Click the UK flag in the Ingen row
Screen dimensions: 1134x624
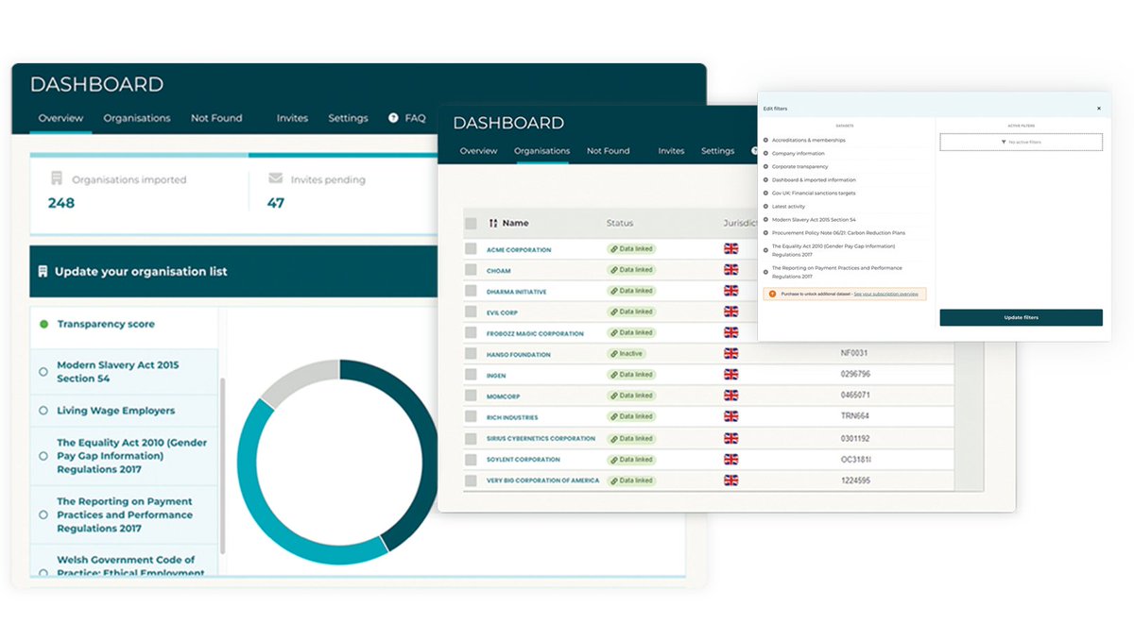click(730, 375)
